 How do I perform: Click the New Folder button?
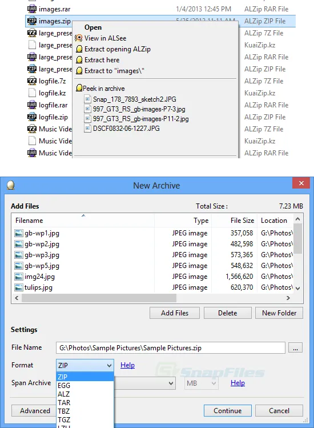pos(279,313)
